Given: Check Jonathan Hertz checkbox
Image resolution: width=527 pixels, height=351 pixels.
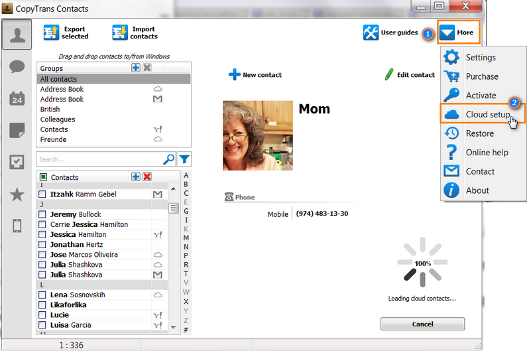Looking at the screenshot, I should click(42, 245).
